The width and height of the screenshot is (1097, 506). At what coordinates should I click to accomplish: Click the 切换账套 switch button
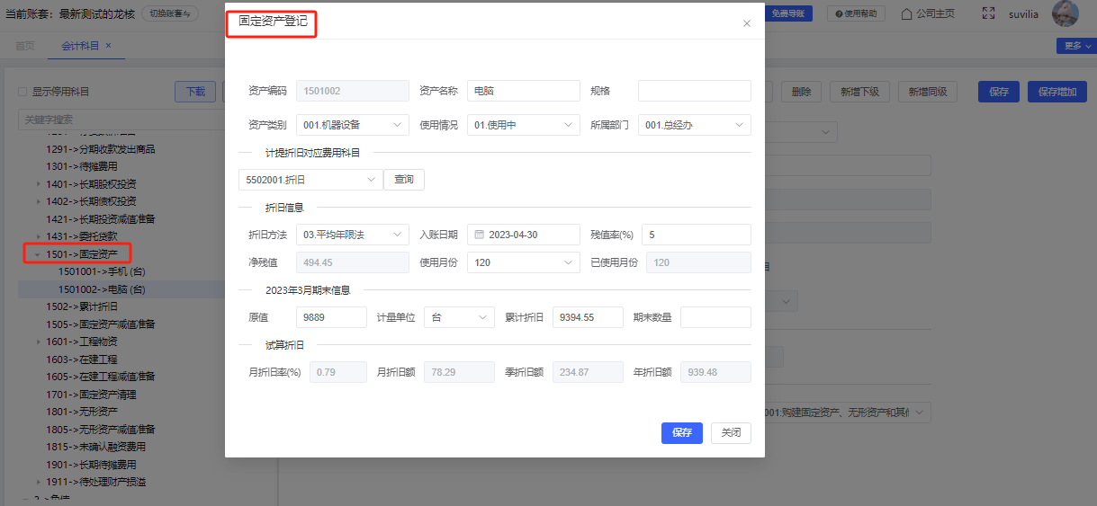170,13
